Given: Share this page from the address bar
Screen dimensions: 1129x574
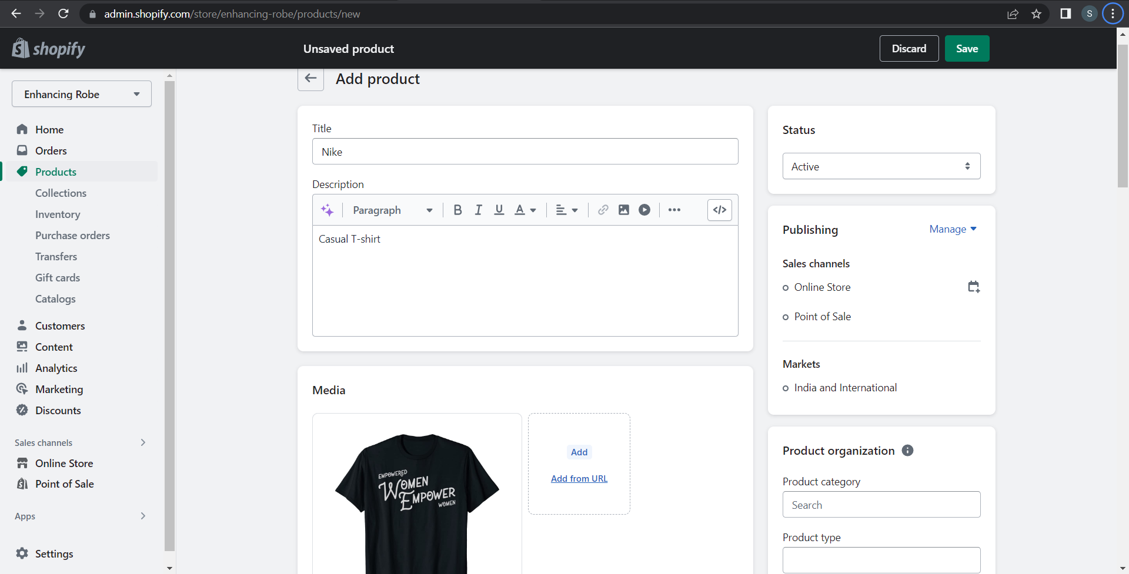Looking at the screenshot, I should click(1013, 14).
